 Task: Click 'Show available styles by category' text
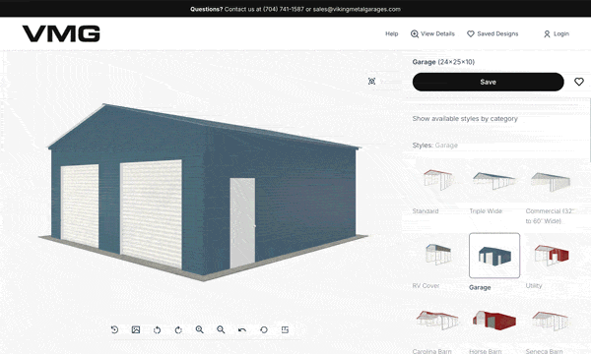(465, 119)
